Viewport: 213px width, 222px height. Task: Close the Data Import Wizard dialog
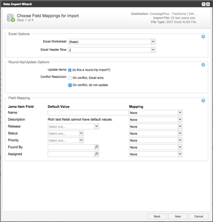[208, 4]
